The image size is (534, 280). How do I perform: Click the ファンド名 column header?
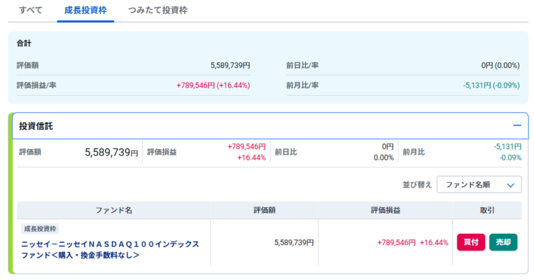pos(114,210)
